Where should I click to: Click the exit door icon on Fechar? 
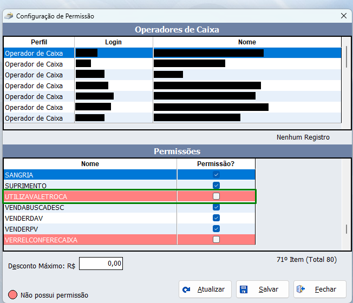point(301,289)
